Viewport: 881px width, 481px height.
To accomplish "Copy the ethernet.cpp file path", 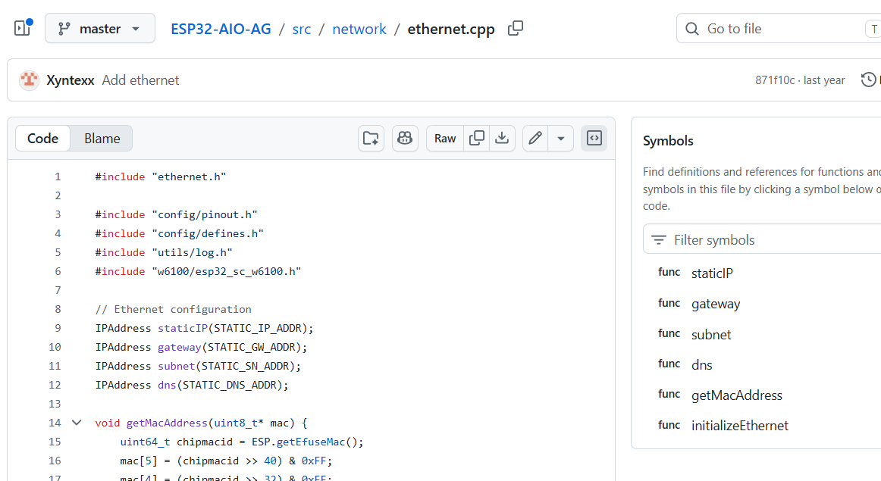I will 516,29.
